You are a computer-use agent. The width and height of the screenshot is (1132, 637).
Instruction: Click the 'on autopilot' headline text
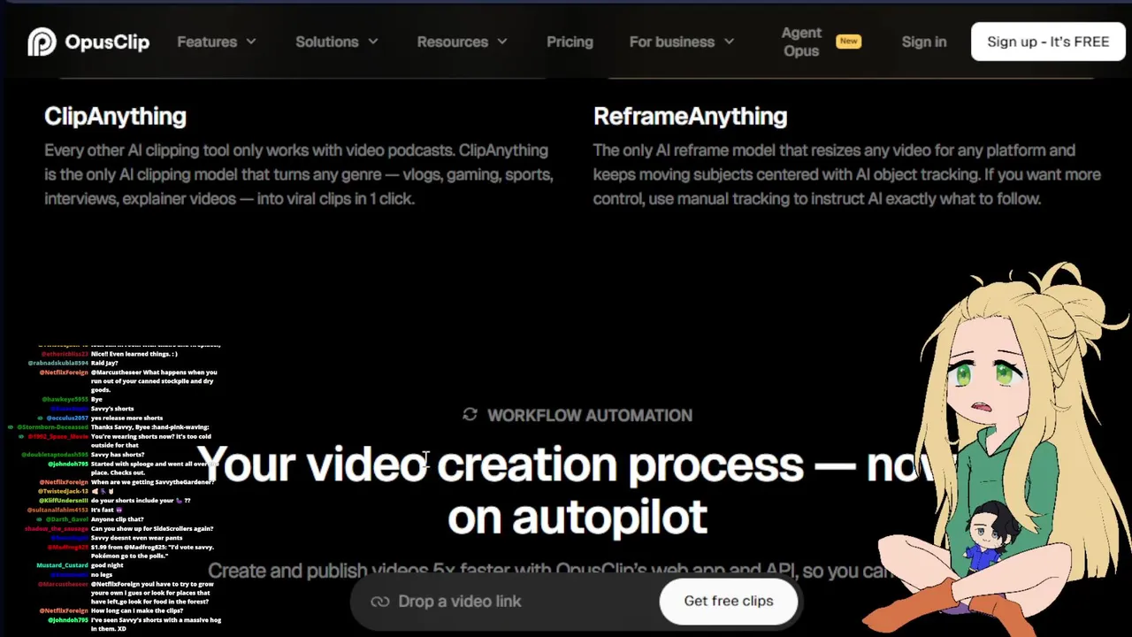click(577, 518)
